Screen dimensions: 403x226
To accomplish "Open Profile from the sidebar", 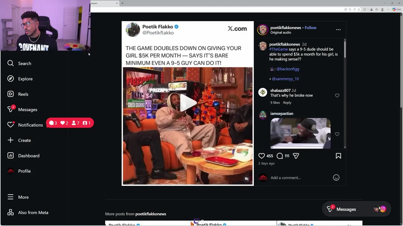I will coord(19,171).
